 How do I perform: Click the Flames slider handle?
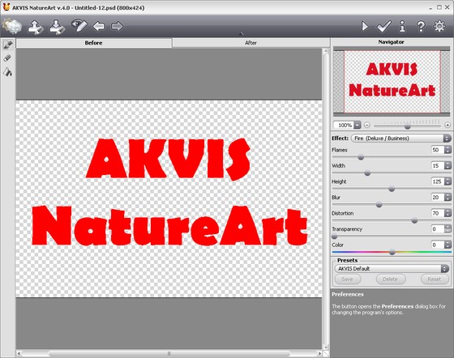point(361,157)
